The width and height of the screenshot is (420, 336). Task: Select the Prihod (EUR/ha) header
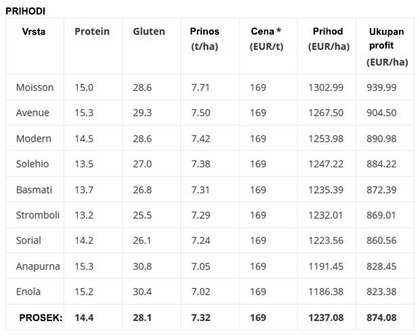[329, 39]
